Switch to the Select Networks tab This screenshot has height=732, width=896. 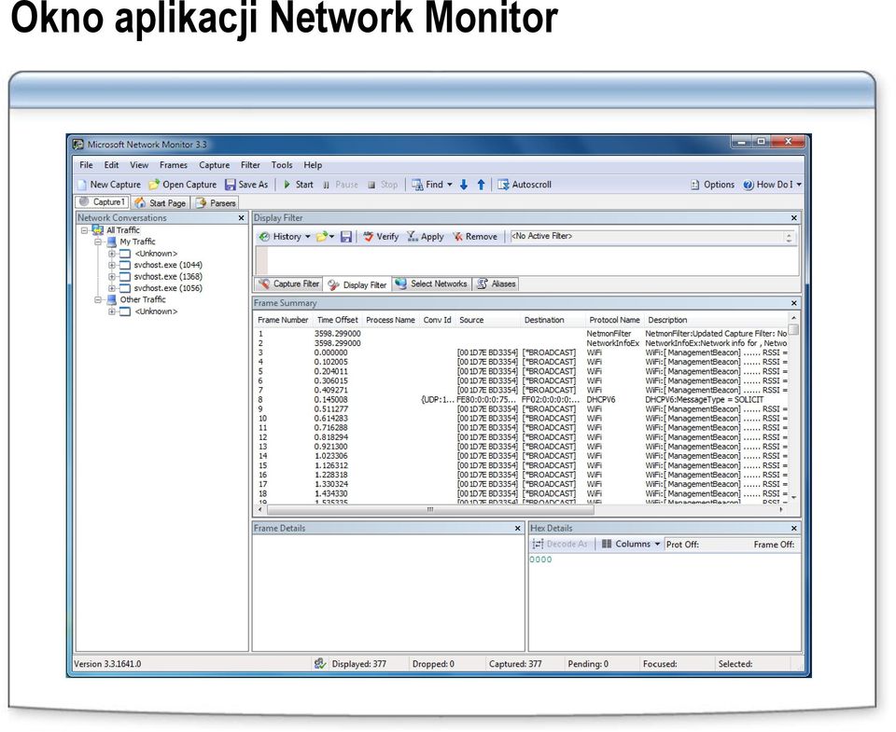point(432,283)
